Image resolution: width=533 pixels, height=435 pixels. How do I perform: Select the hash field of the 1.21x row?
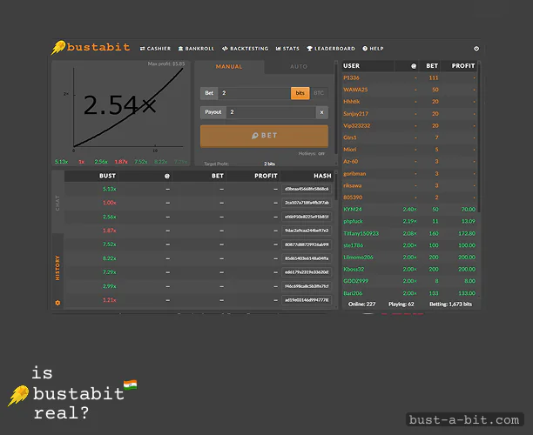(307, 300)
